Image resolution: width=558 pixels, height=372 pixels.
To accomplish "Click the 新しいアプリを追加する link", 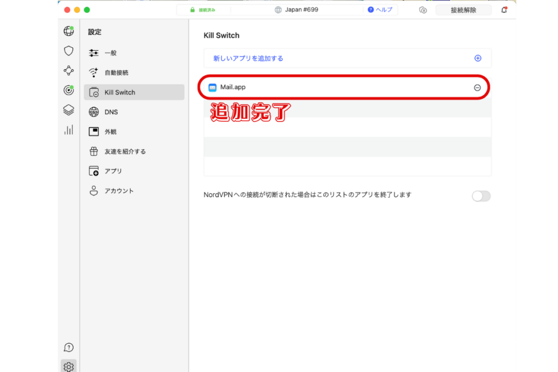I will pos(248,58).
